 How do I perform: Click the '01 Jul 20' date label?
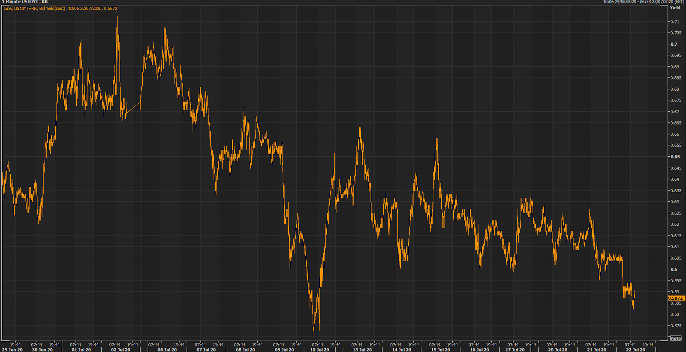81,349
